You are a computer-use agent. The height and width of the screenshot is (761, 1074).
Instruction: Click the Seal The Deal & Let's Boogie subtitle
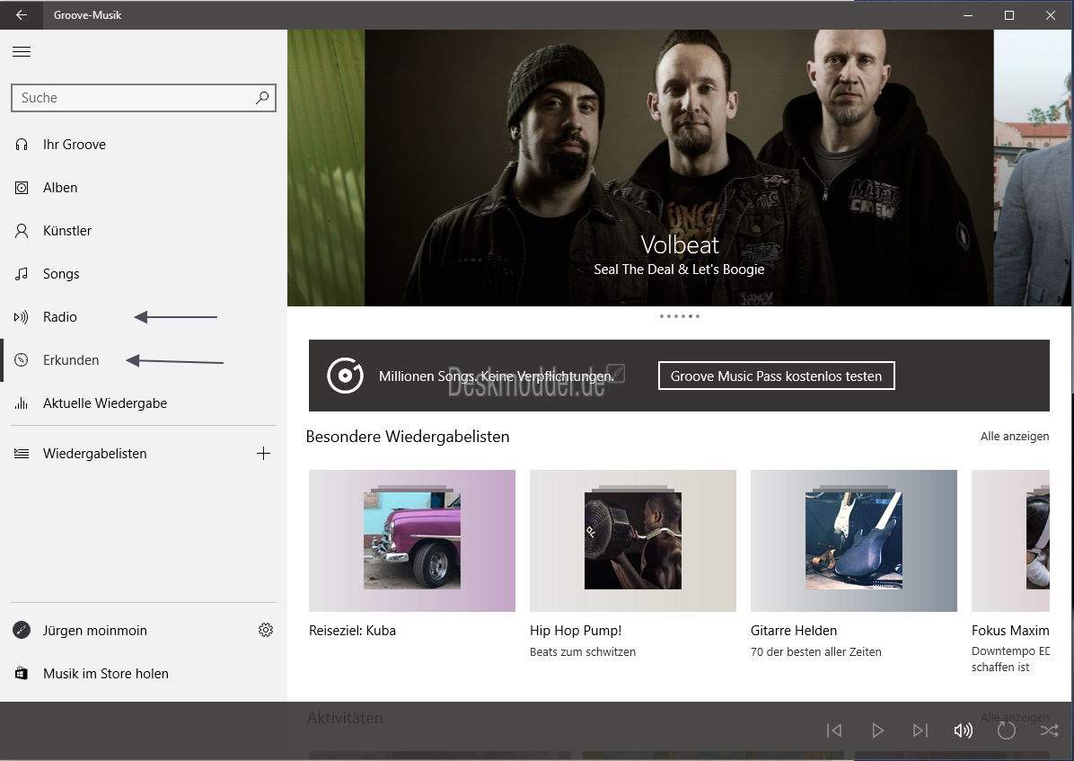679,270
